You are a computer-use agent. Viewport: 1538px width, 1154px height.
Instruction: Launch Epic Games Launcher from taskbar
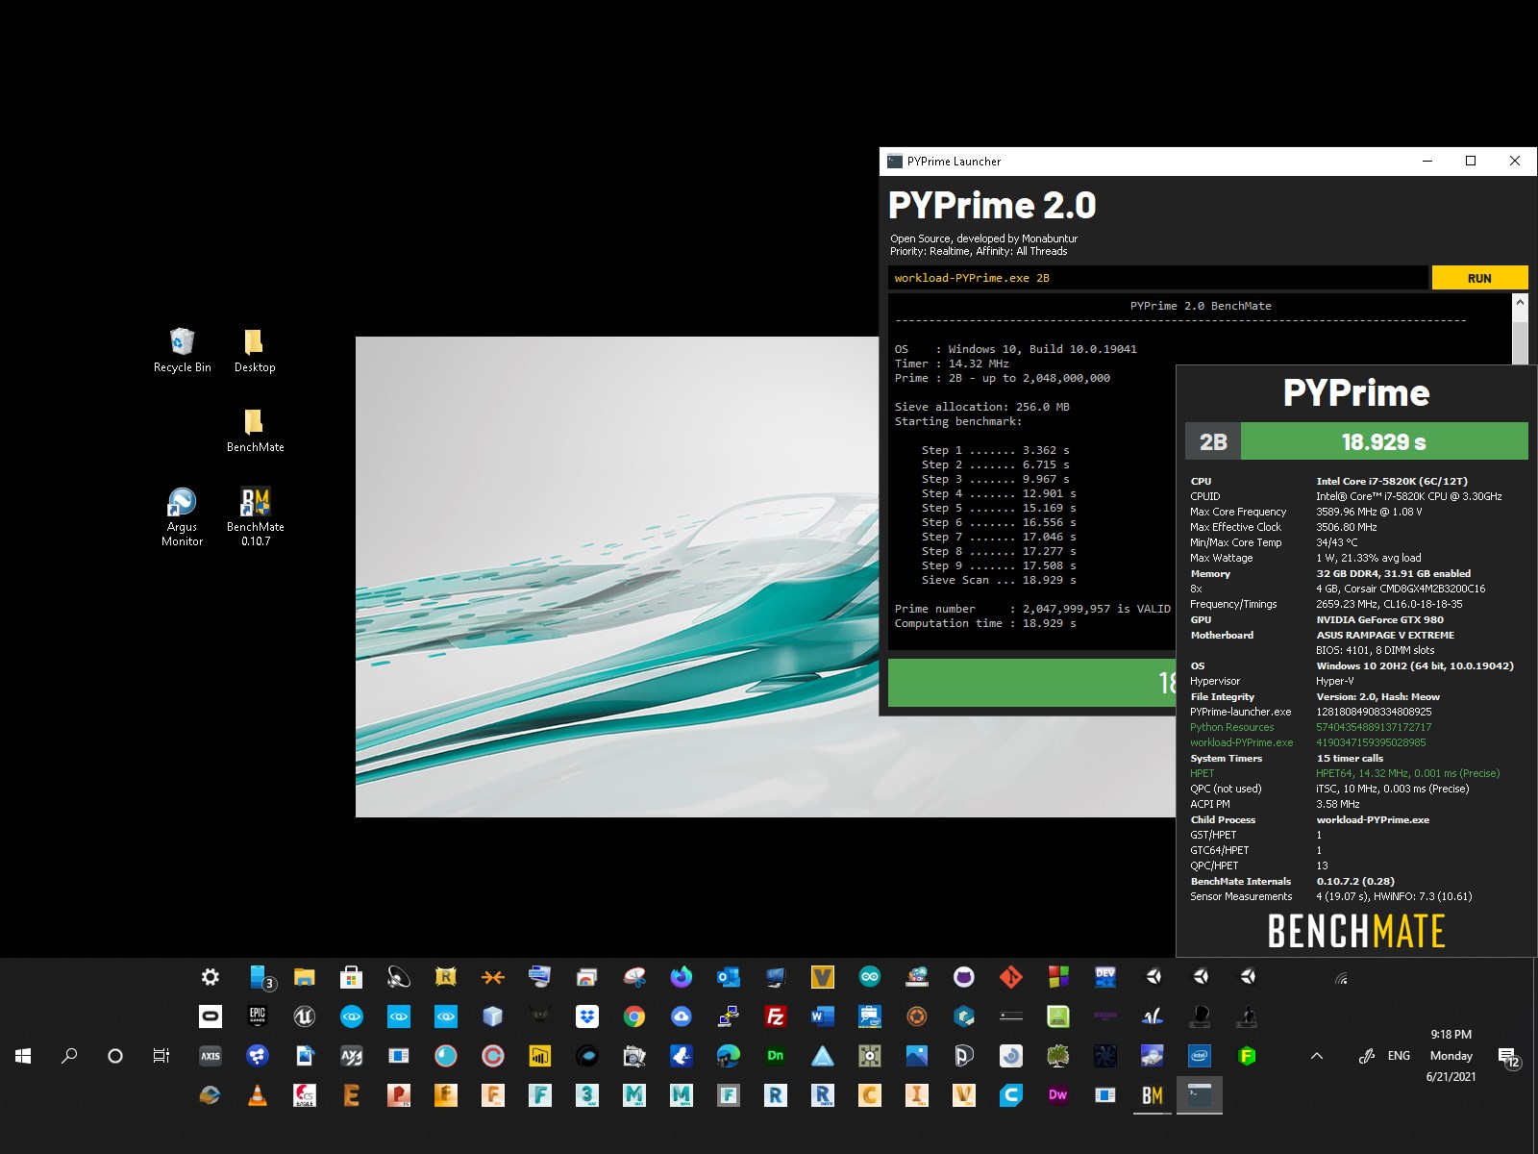coord(258,1016)
